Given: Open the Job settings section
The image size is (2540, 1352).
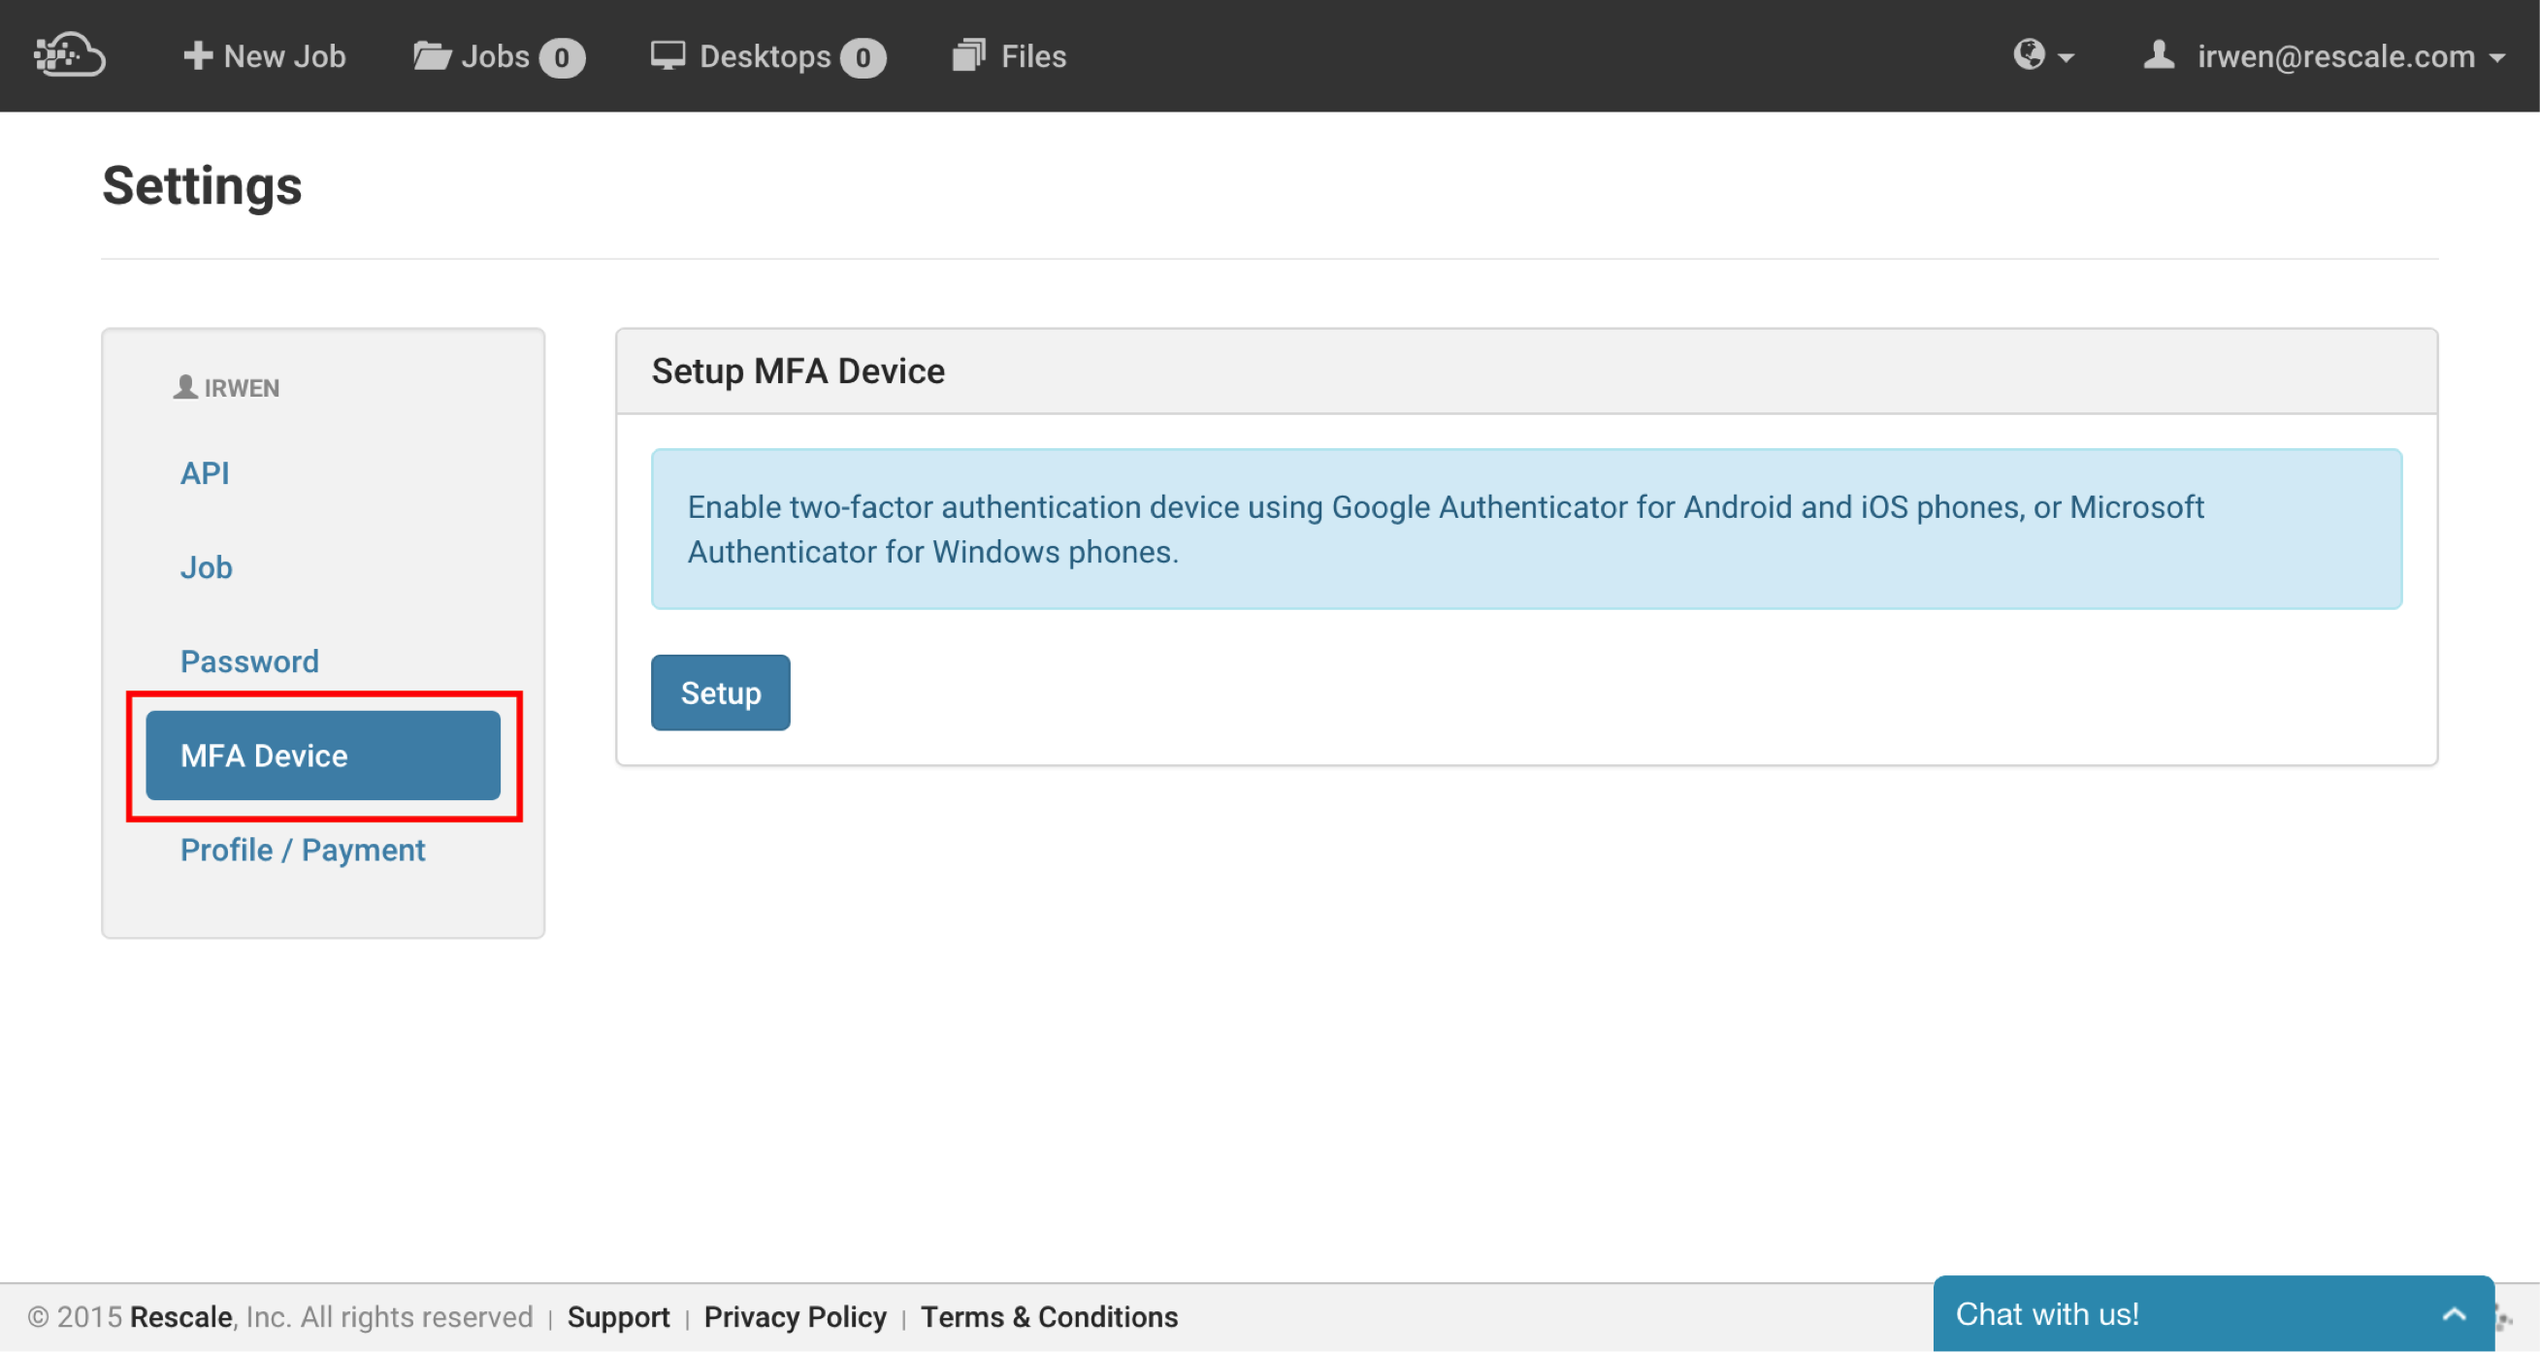Looking at the screenshot, I should [206, 566].
